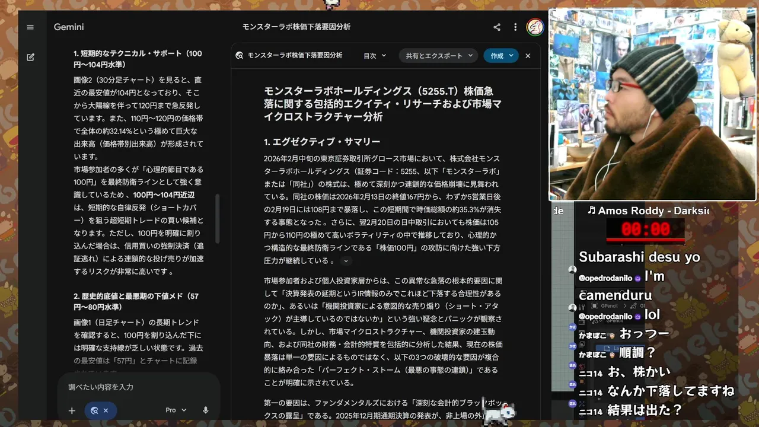Remove the Deep Research chip with its X
Screen dimensions: 759x427
tap(106, 410)
